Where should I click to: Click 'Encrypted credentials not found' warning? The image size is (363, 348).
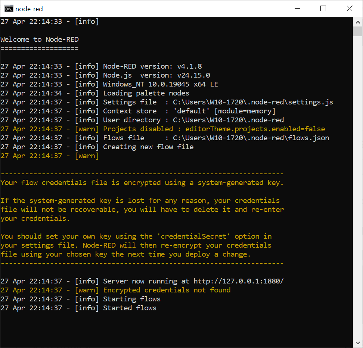167,290
